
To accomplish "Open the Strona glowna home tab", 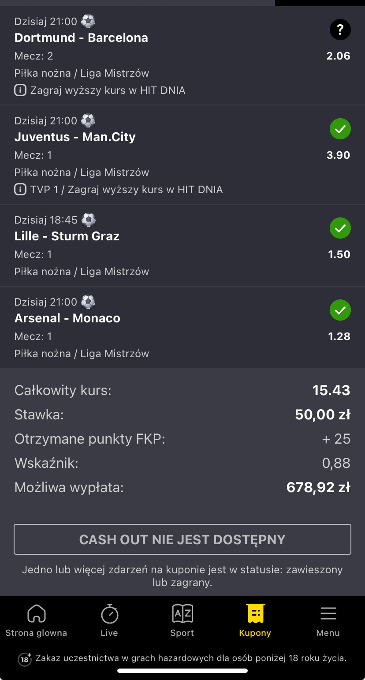I will pos(36,620).
